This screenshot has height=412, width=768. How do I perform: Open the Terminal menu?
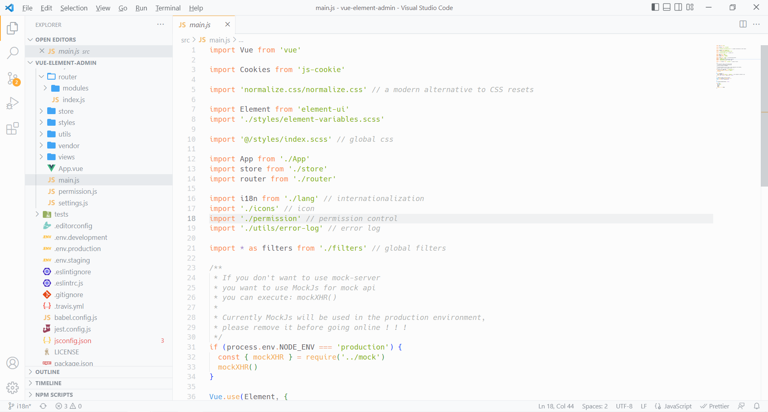[x=168, y=8]
